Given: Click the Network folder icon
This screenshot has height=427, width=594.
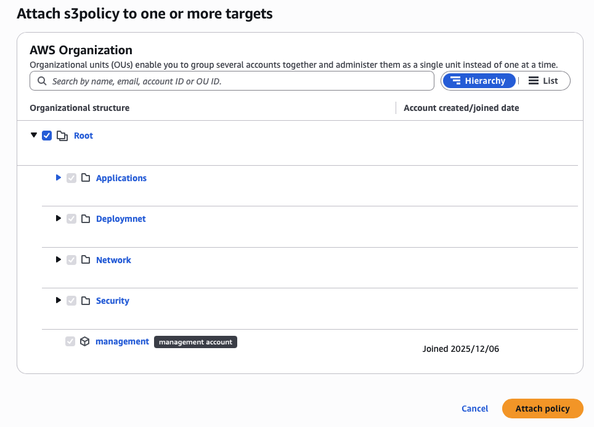Looking at the screenshot, I should [x=86, y=260].
